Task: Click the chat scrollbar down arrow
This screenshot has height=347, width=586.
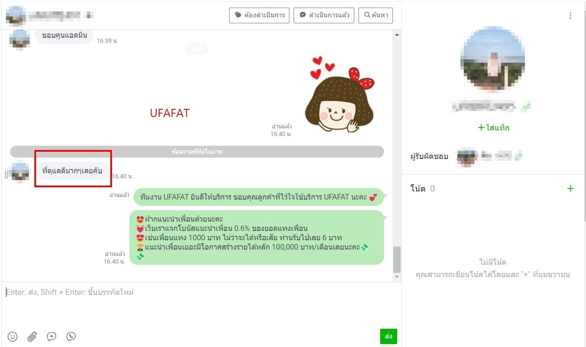Action: click(x=397, y=277)
